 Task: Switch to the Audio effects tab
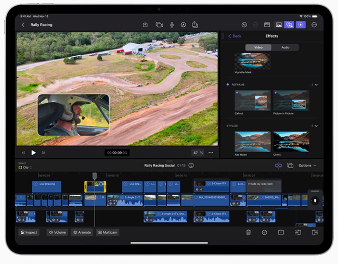[x=285, y=47]
